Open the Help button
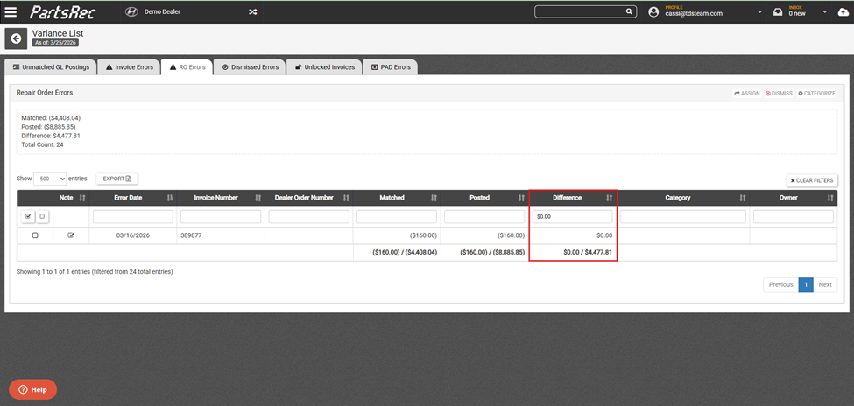 32,389
